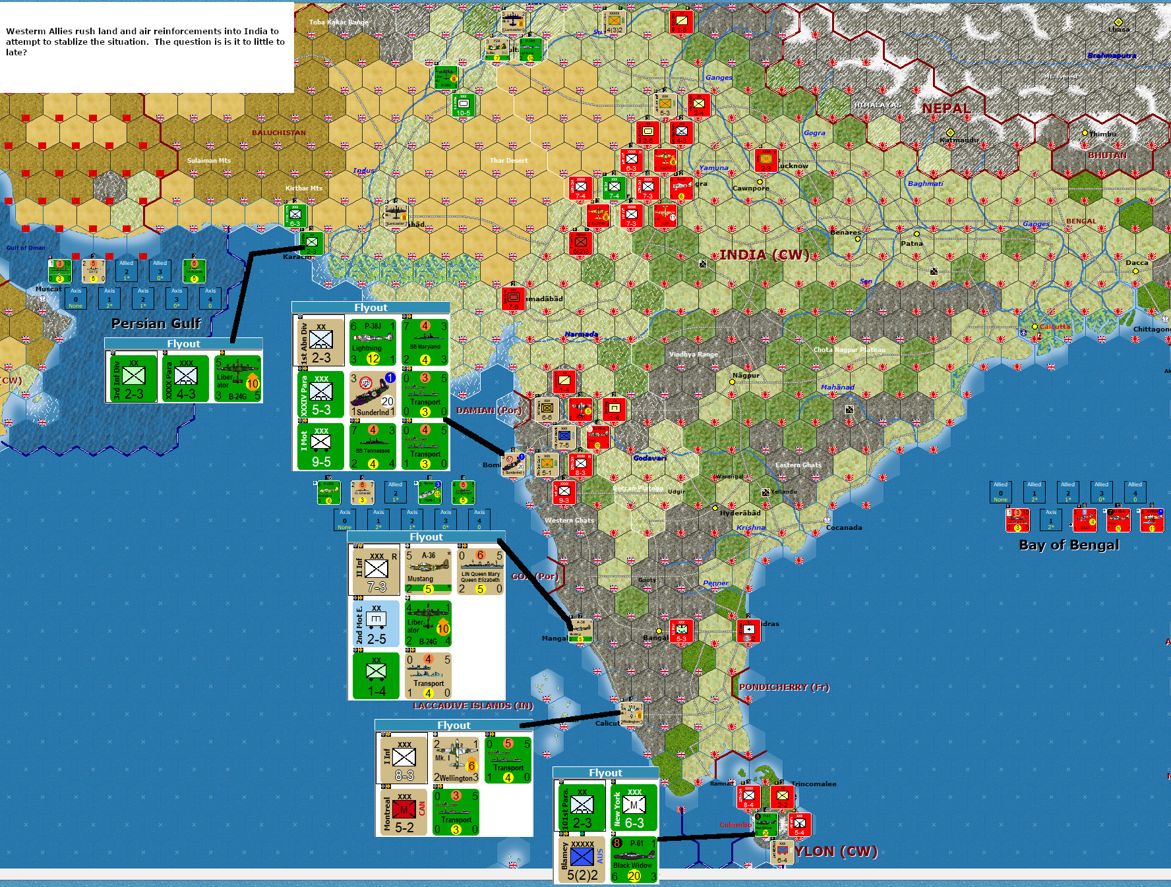Select the I Inf 8-3 counter
The height and width of the screenshot is (887, 1171).
tap(403, 759)
